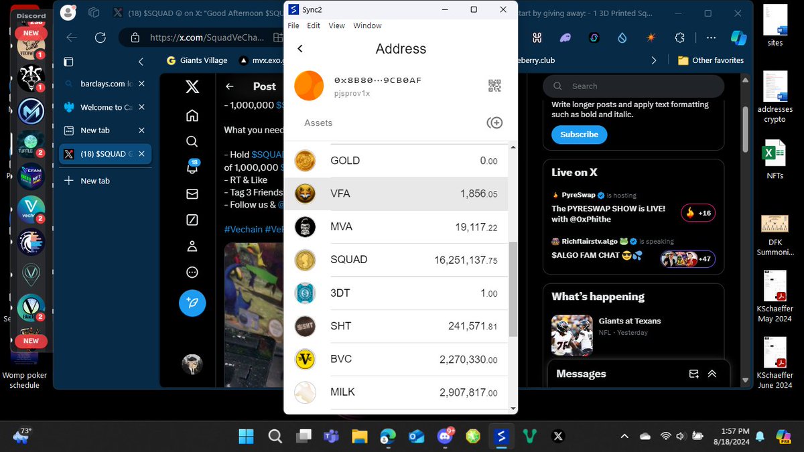
Task: Open the mvx.exo bookmark
Action: (261, 60)
